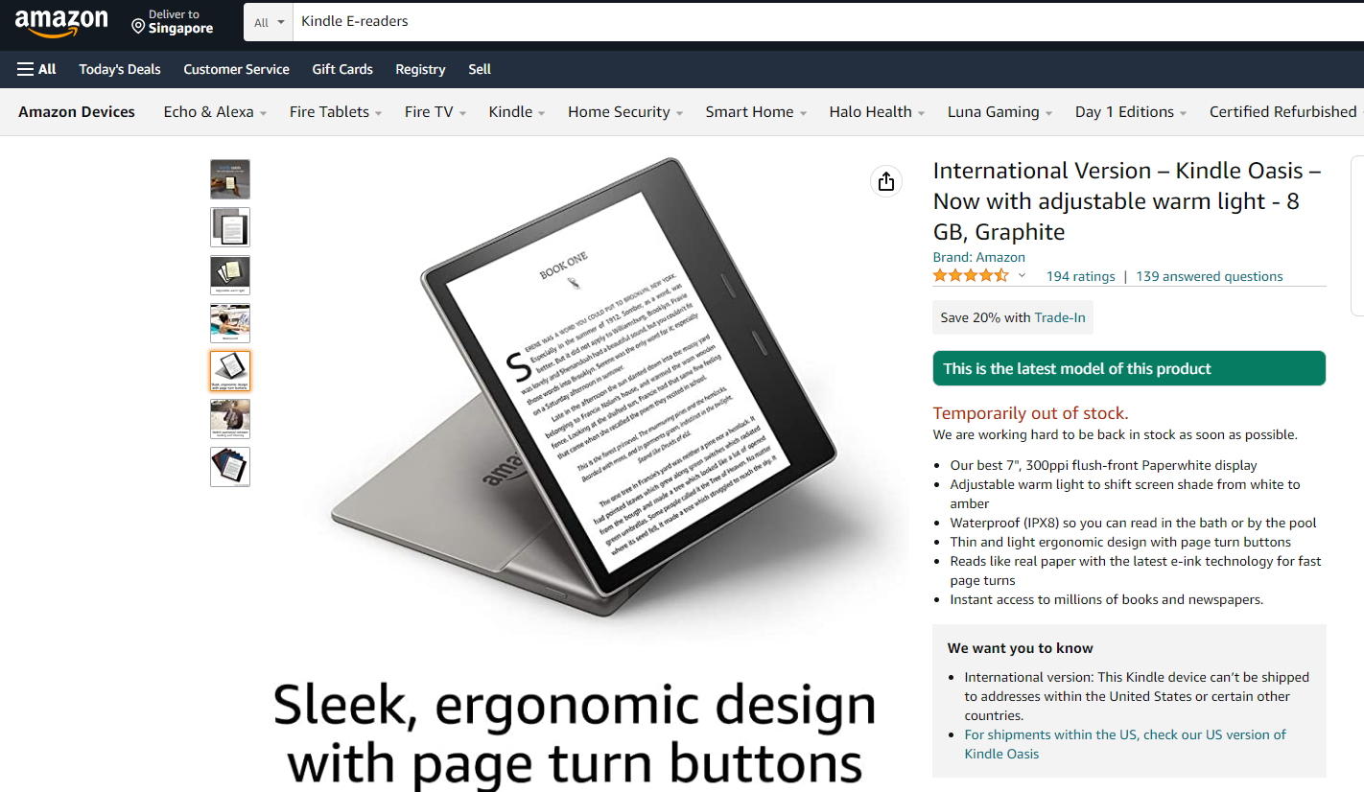Go to Customer Service

pos(236,69)
